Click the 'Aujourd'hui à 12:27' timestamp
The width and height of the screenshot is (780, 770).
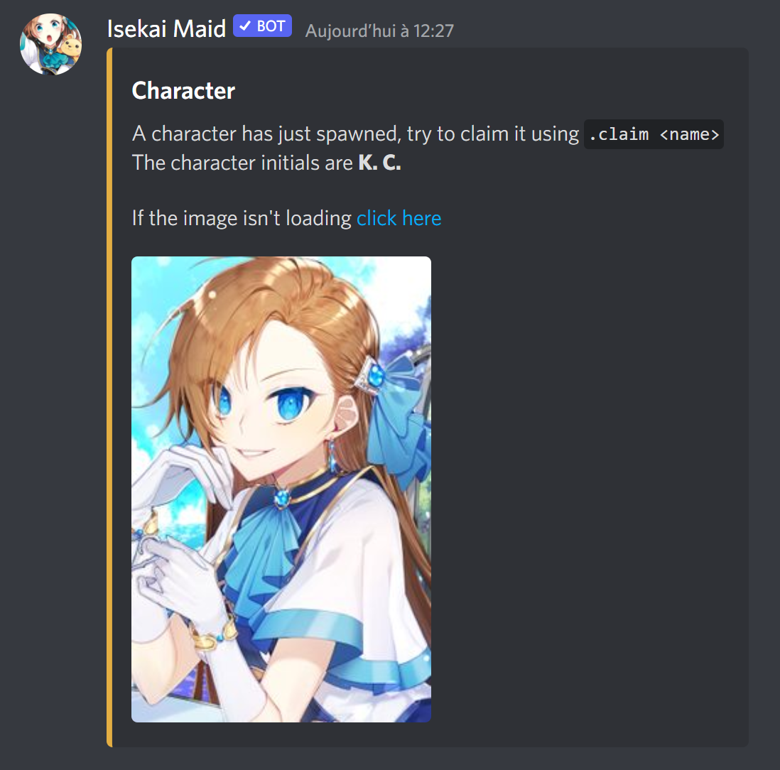coord(379,31)
